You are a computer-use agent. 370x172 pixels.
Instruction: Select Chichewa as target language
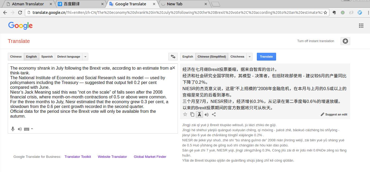click(237, 57)
